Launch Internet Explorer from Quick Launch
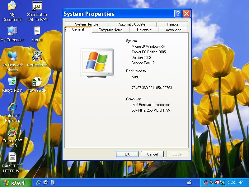 tap(39, 182)
